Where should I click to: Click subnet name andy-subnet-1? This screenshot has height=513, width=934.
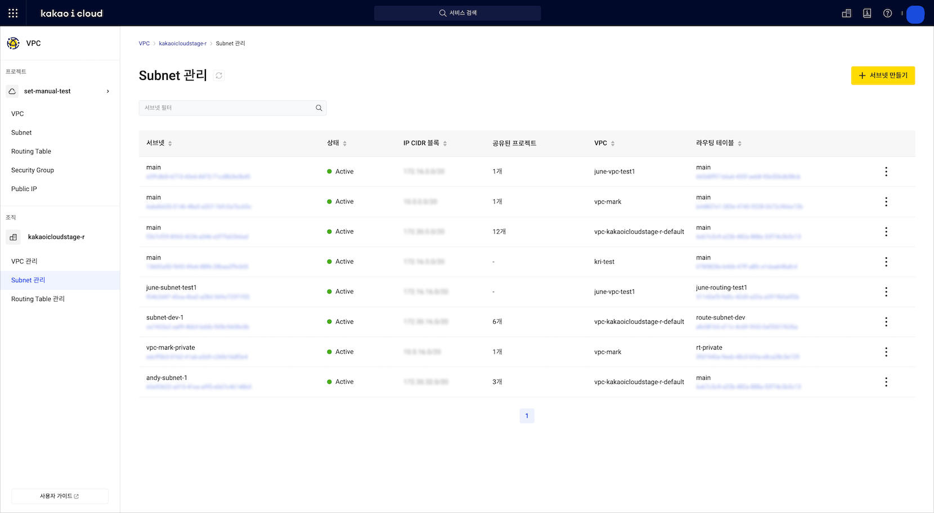167,378
